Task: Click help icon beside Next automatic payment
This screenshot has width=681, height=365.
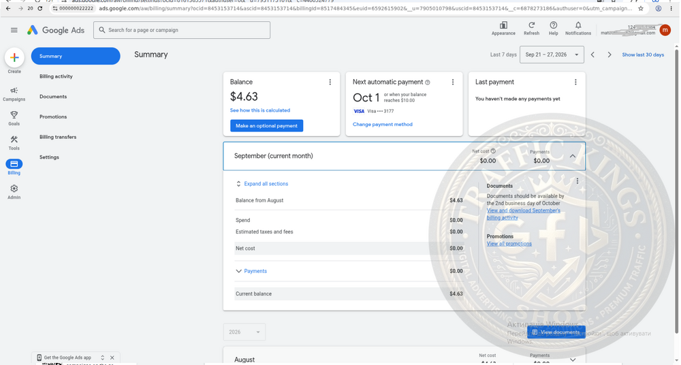Action: point(428,82)
